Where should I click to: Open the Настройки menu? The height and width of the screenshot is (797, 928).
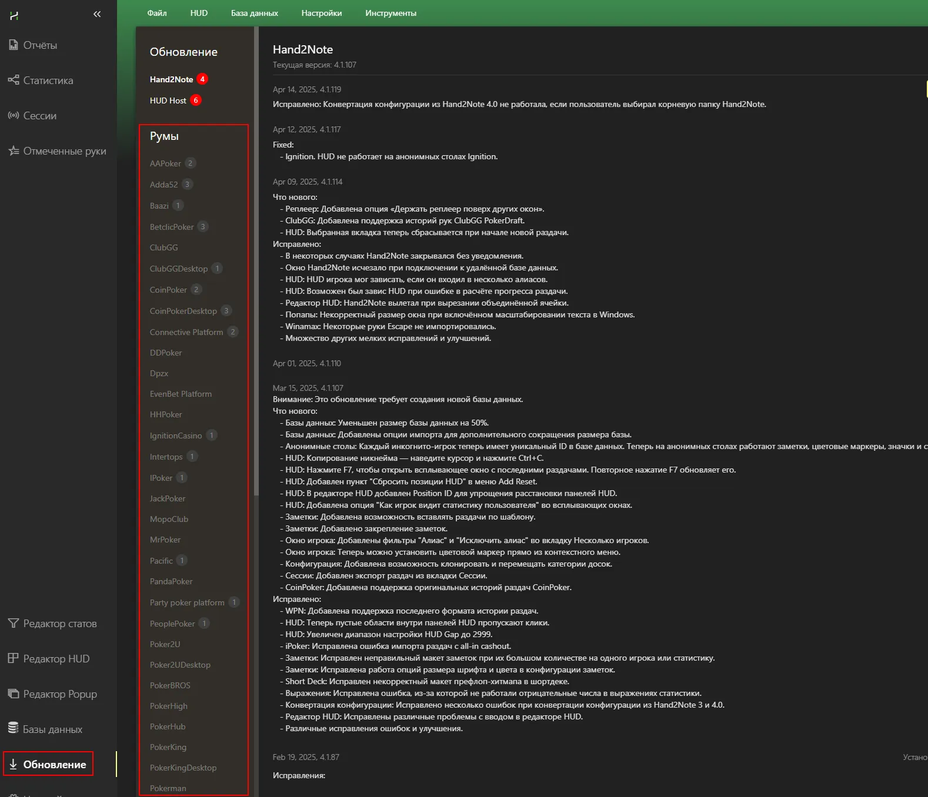pos(321,13)
